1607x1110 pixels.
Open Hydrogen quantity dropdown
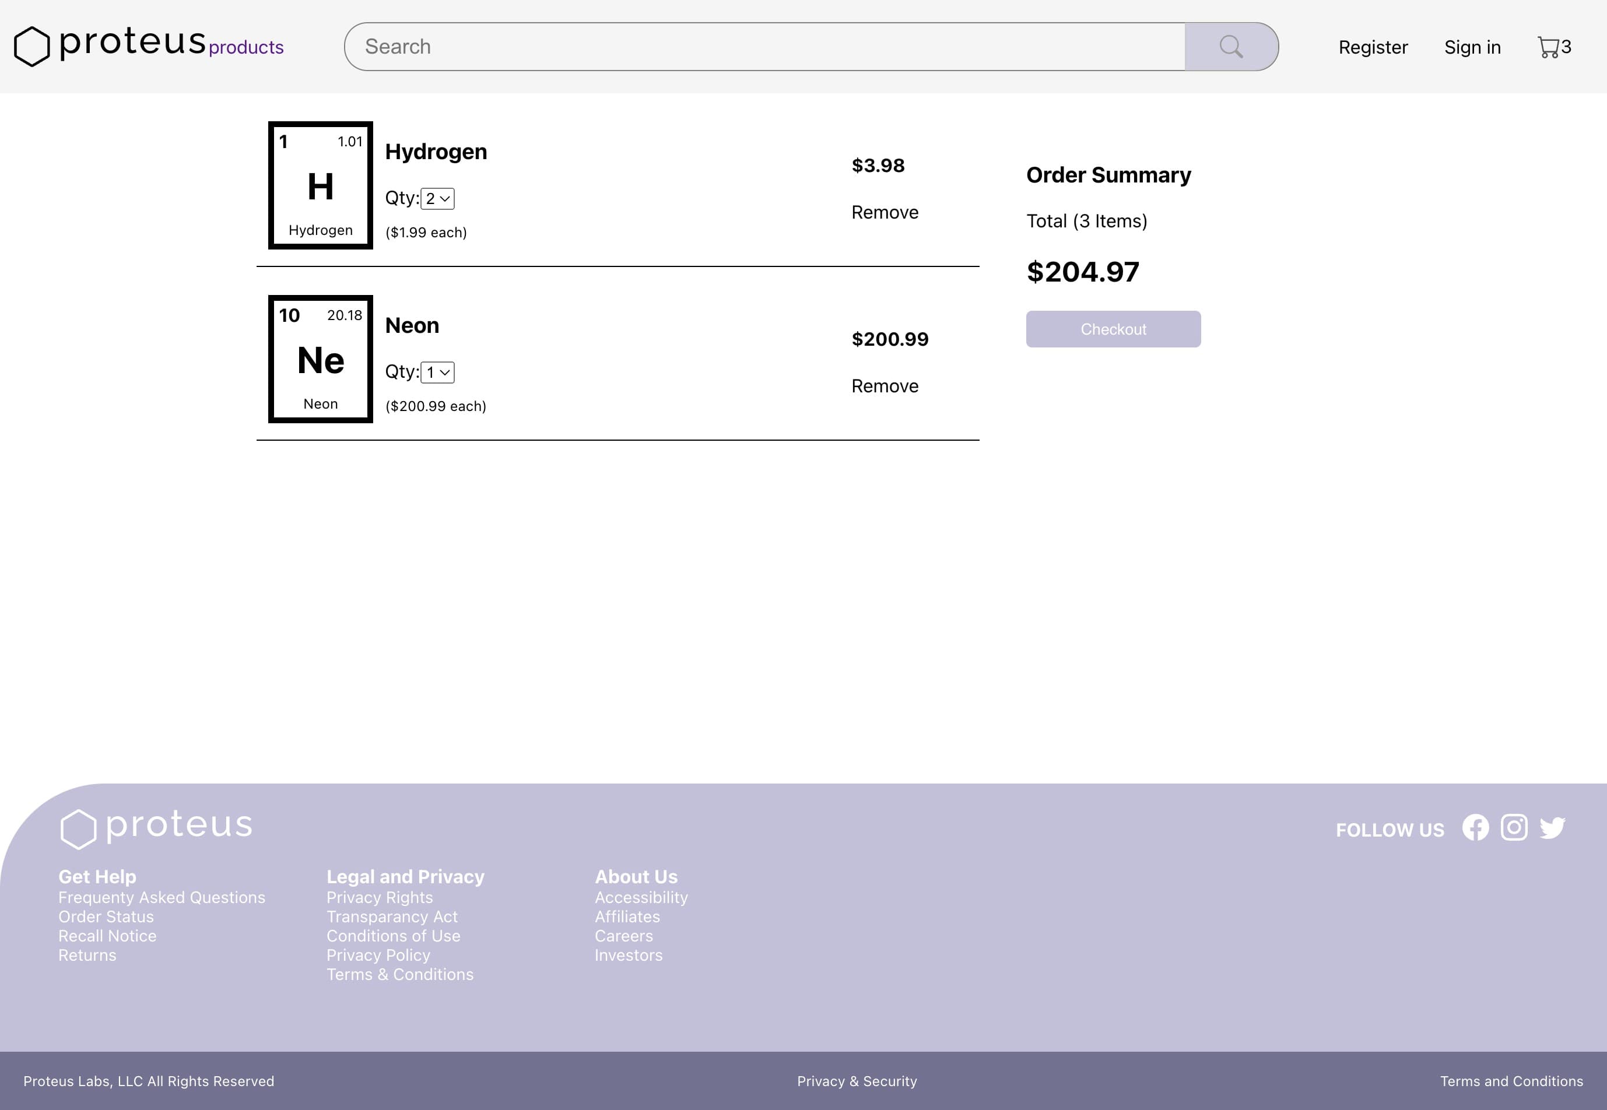[437, 199]
